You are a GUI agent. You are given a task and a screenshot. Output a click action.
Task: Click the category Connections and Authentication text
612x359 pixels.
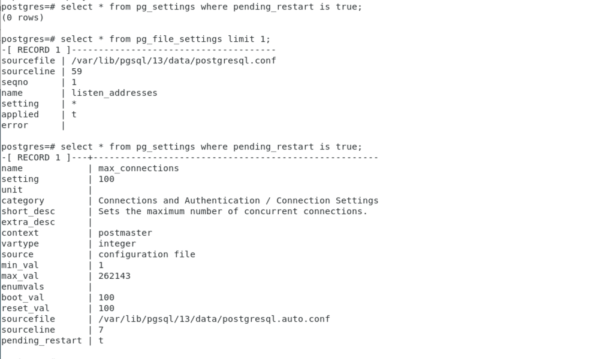pyautogui.click(x=239, y=201)
